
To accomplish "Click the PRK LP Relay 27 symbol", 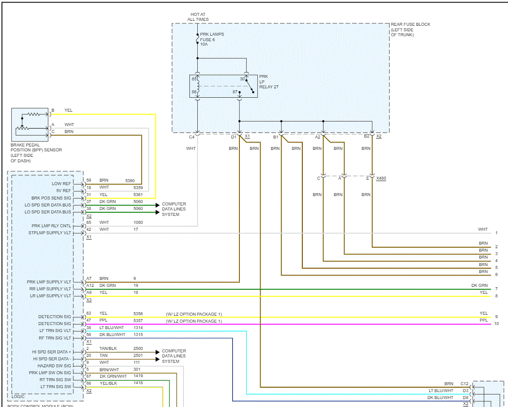I will click(224, 86).
